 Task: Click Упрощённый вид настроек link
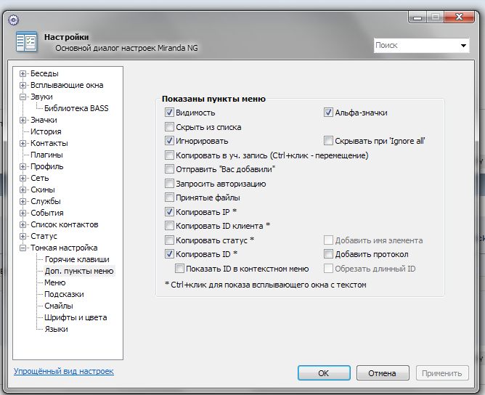64,371
